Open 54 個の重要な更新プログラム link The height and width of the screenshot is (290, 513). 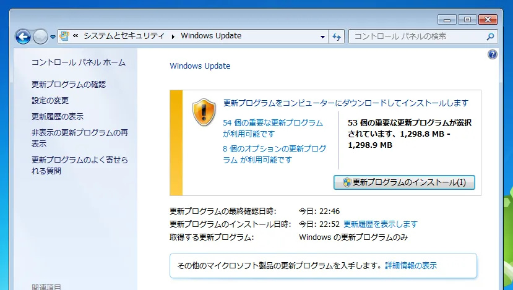coord(273,128)
